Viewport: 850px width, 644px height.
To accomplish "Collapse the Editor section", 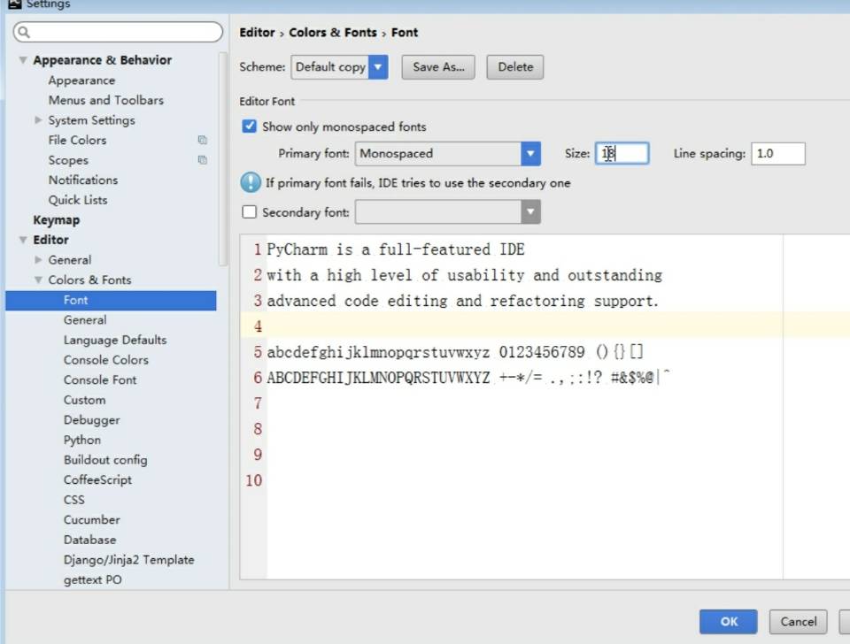I will click(x=23, y=240).
